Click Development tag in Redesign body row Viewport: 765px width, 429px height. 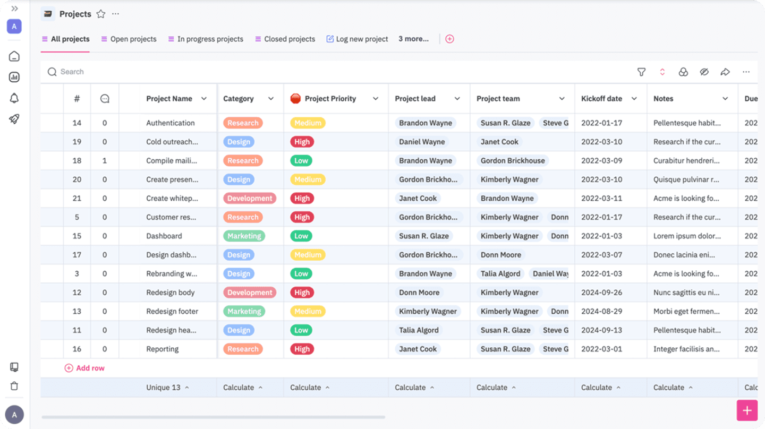point(250,293)
